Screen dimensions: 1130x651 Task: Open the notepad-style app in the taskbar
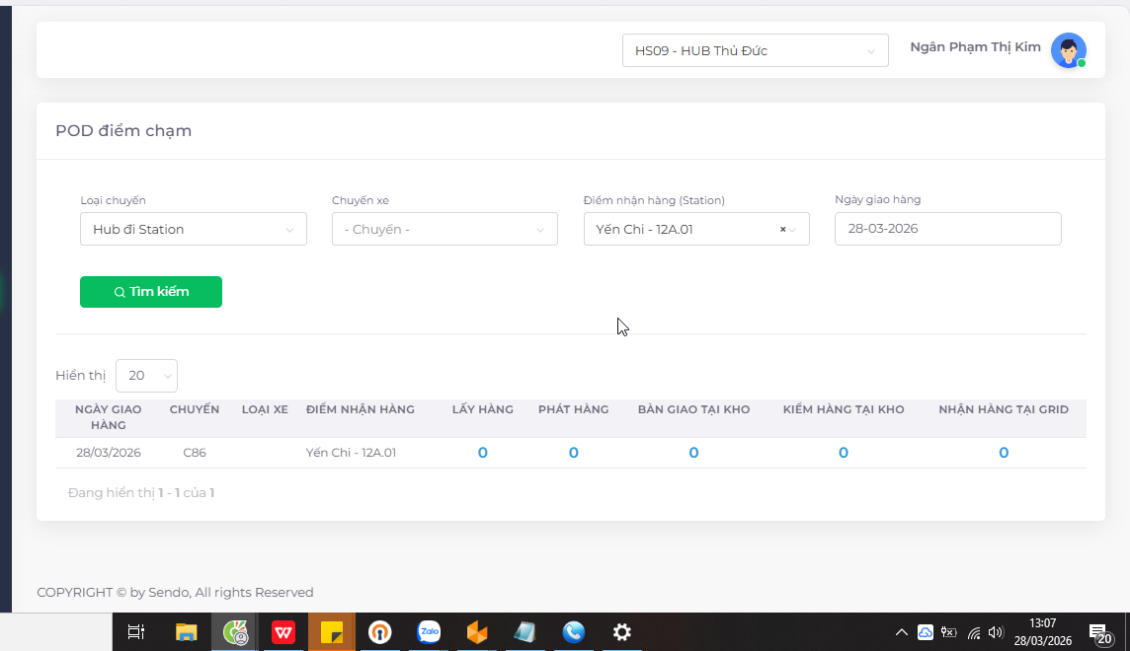tap(525, 632)
